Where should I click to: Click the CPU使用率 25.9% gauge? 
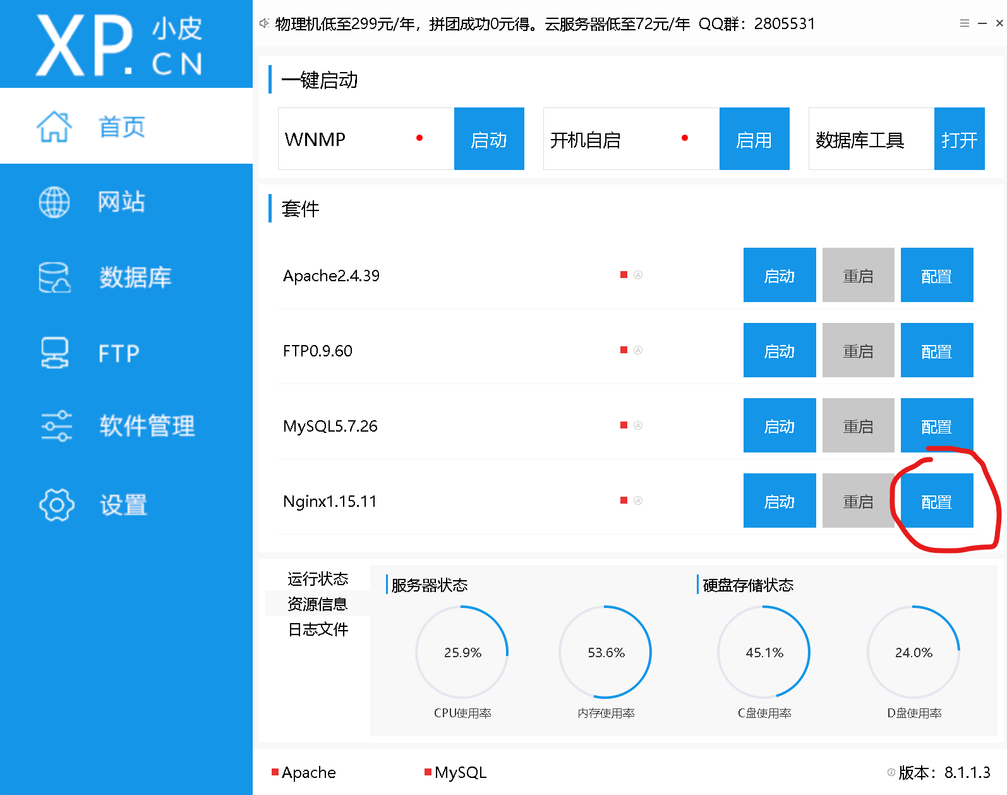[462, 652]
